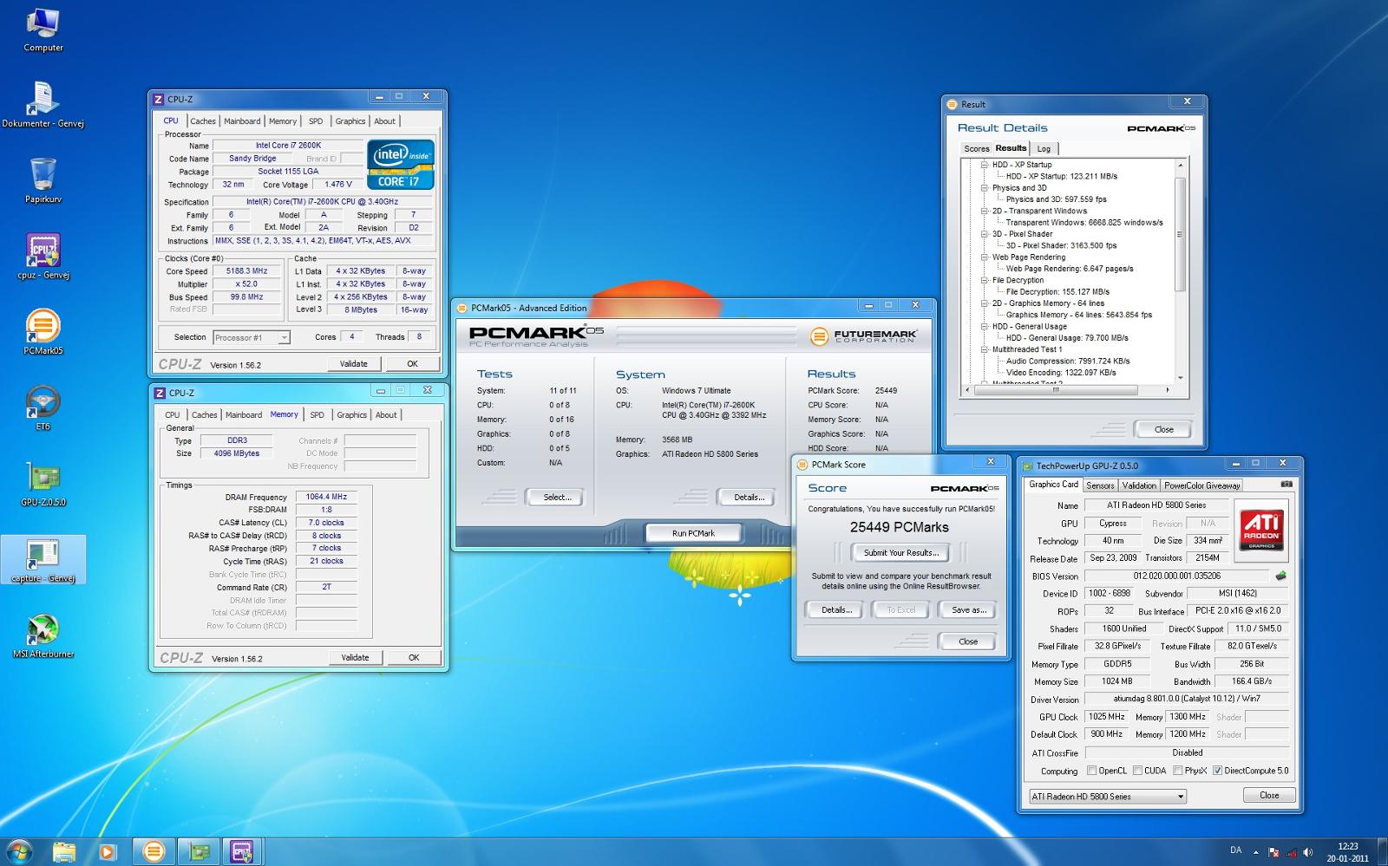This screenshot has height=866, width=1388.
Task: Click the Result tree horizontal scrollbar
Action: coord(1068,390)
